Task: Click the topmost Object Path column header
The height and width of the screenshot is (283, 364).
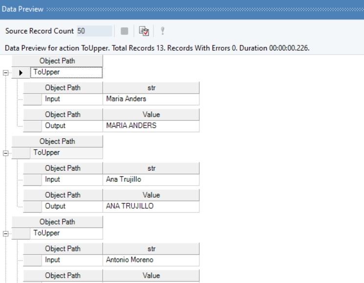Action: [x=57, y=61]
